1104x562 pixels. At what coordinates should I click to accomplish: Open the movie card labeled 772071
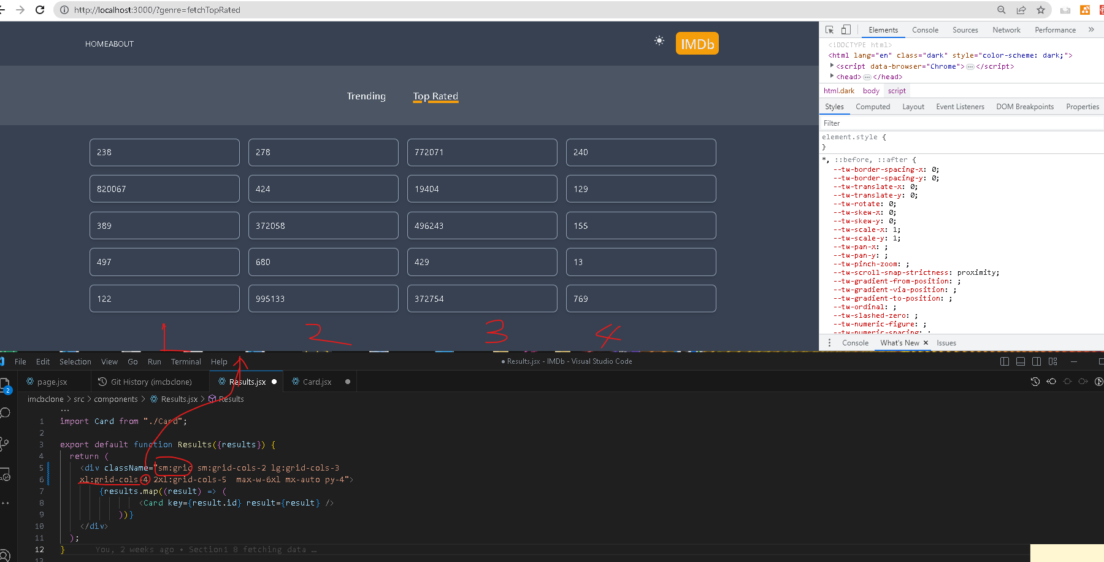[x=482, y=152]
